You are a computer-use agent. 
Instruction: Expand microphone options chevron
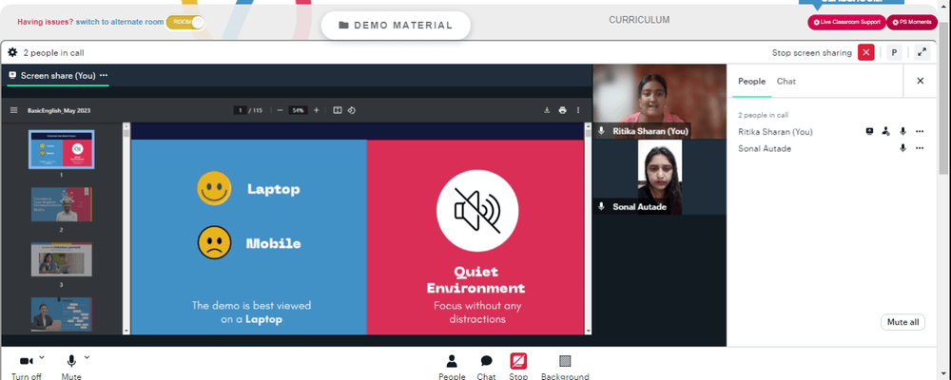tap(87, 357)
